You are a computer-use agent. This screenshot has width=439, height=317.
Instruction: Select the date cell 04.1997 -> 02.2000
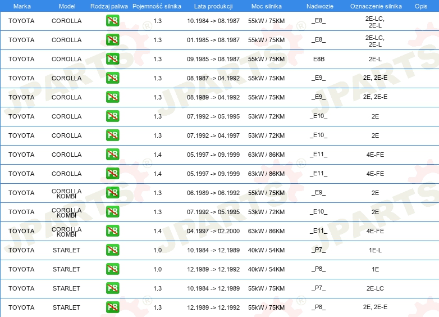pyautogui.click(x=213, y=231)
